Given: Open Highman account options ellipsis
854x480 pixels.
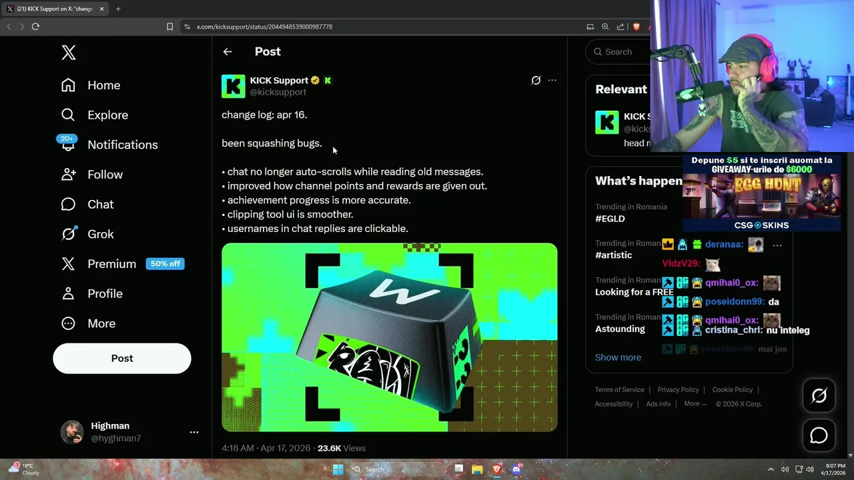Looking at the screenshot, I should click(193, 432).
